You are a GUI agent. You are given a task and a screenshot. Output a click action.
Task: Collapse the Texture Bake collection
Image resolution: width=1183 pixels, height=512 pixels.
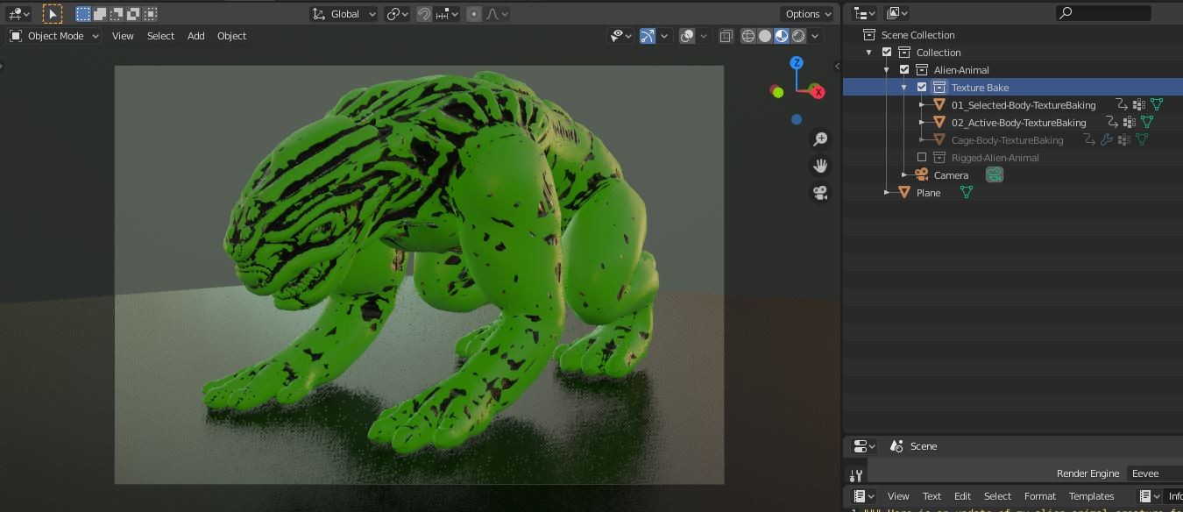[x=903, y=87]
